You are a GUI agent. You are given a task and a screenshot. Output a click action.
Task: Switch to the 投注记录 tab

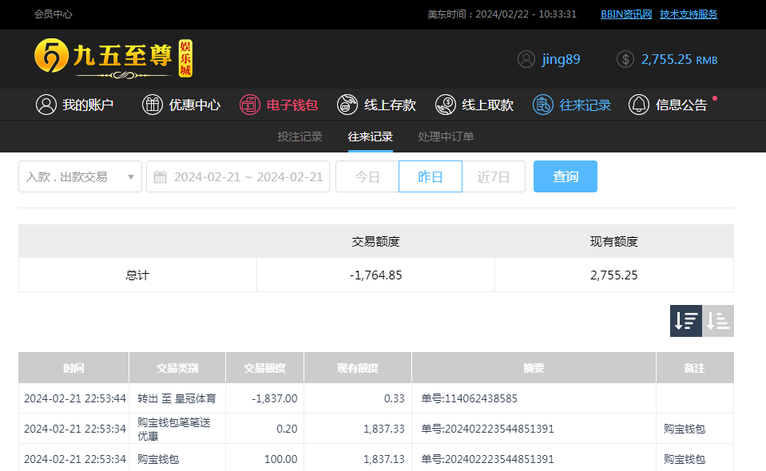tap(300, 137)
